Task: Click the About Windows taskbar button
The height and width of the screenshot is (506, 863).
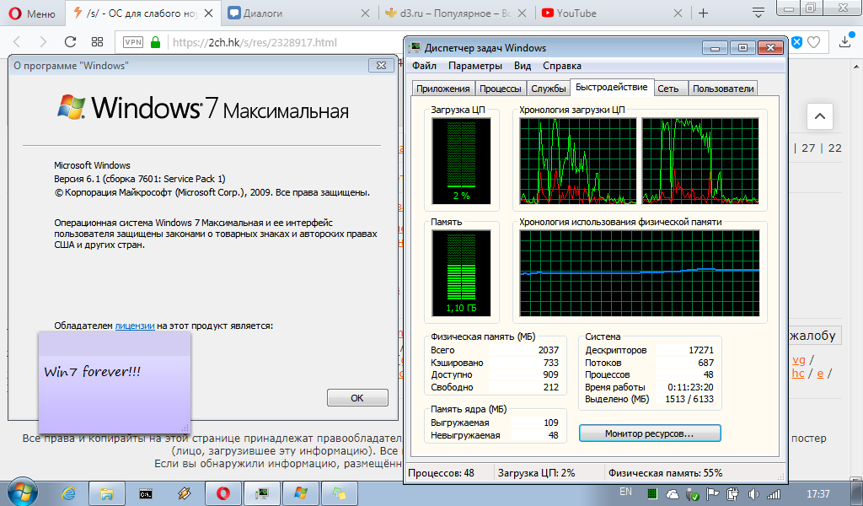Action: tap(301, 493)
